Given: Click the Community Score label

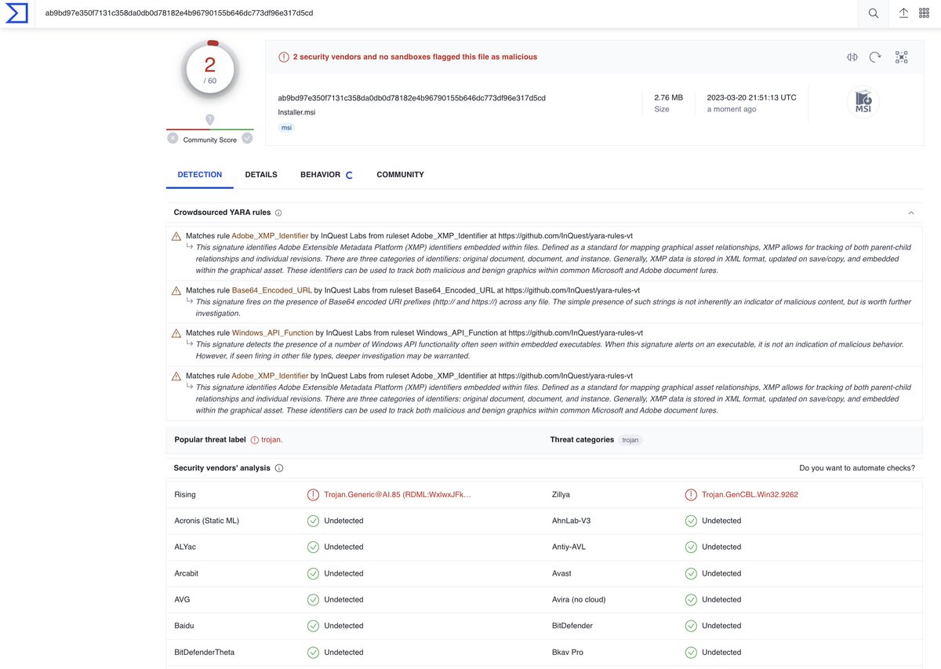Looking at the screenshot, I should pyautogui.click(x=210, y=140).
